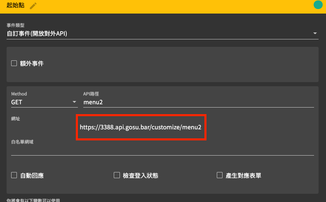Image resolution: width=326 pixels, height=202 pixels.
Task: Open the Method GET dropdown
Action: [x=44, y=102]
